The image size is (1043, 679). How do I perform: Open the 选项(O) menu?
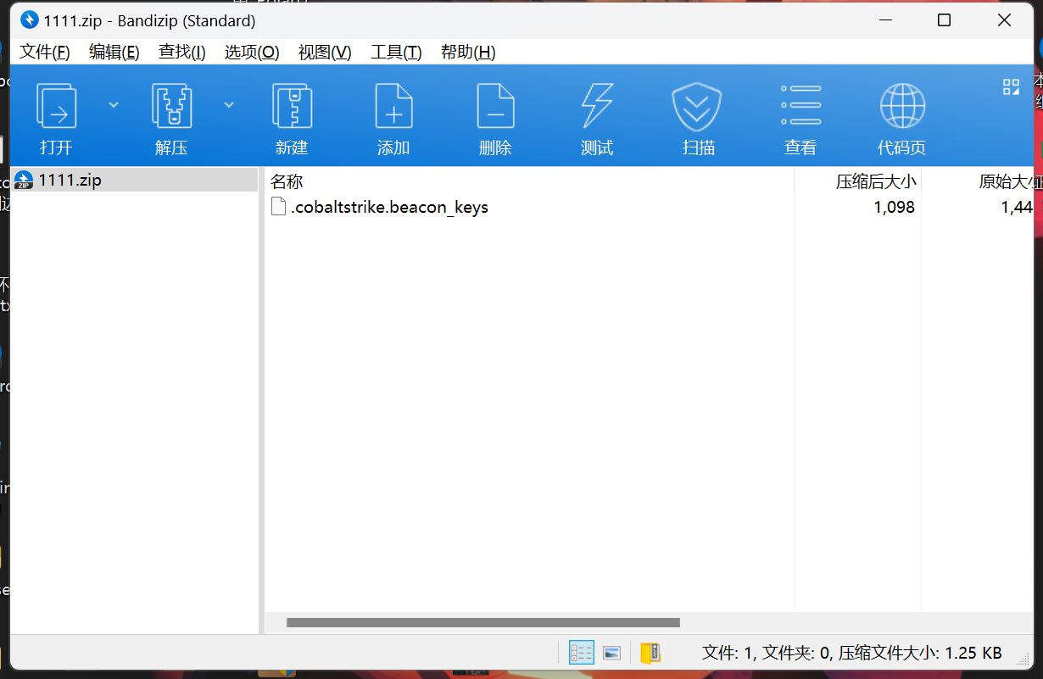[252, 52]
